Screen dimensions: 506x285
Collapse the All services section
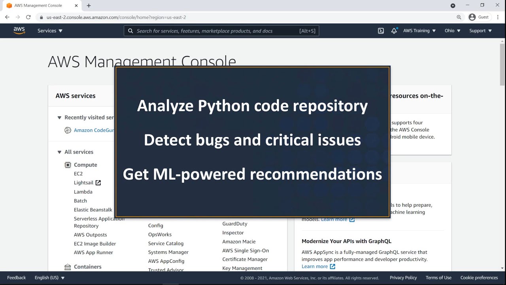click(x=59, y=152)
